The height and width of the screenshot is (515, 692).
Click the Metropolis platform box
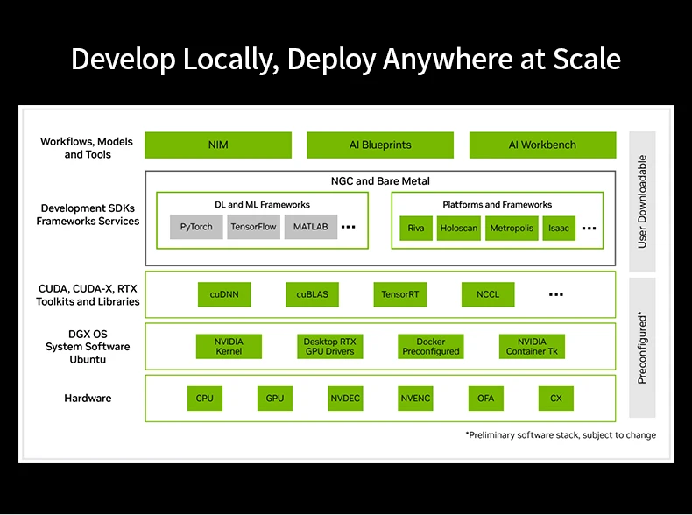click(512, 228)
